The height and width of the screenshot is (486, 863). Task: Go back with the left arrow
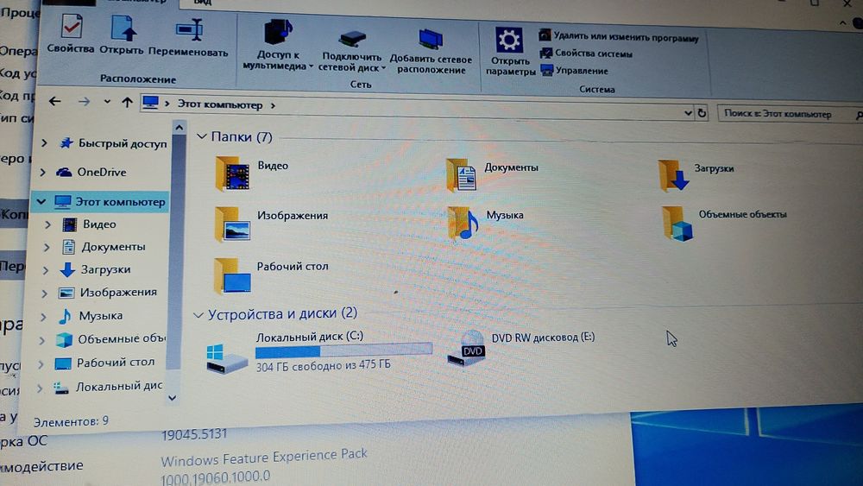(x=54, y=101)
